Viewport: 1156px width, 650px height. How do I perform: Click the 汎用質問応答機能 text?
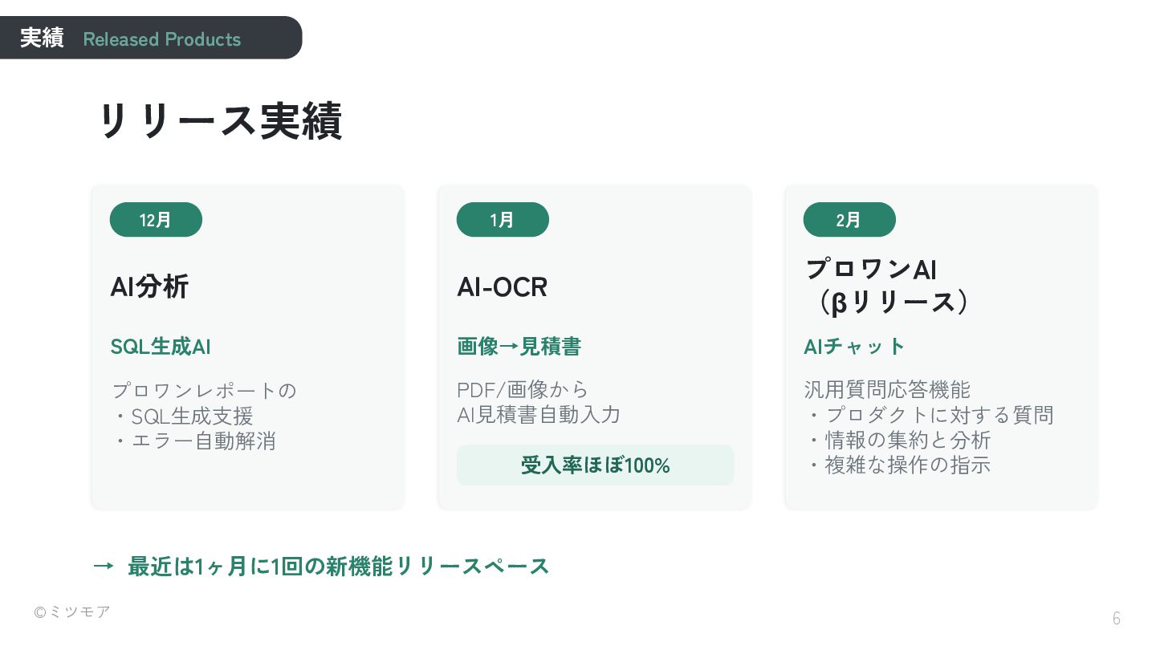887,390
